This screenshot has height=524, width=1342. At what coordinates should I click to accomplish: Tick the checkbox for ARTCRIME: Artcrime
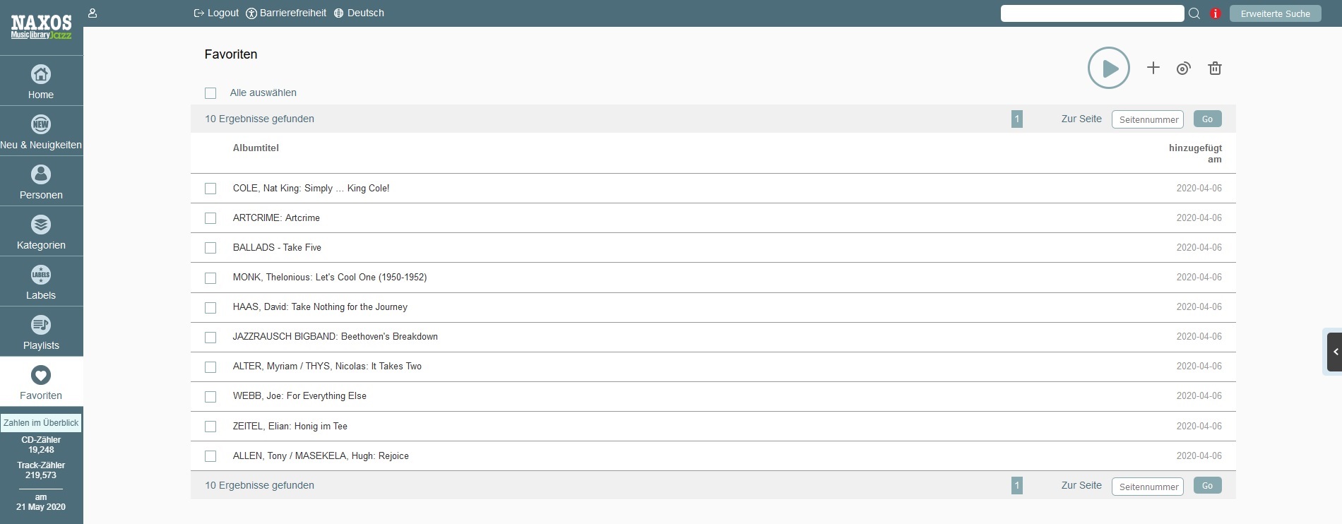[x=210, y=218]
